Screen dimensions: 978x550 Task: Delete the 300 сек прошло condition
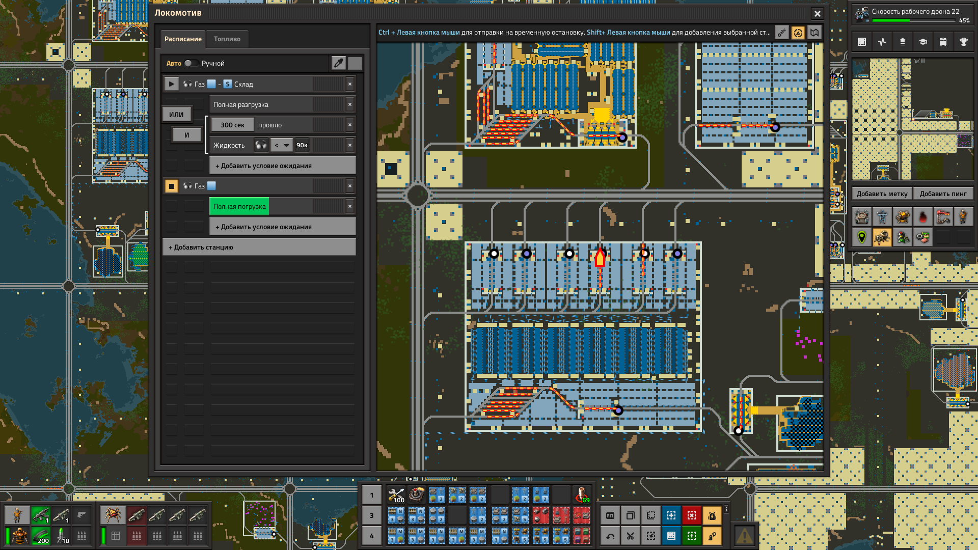[350, 125]
